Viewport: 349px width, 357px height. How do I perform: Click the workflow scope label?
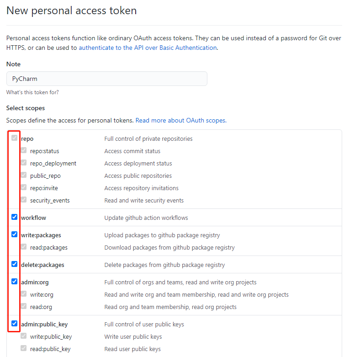pos(33,218)
